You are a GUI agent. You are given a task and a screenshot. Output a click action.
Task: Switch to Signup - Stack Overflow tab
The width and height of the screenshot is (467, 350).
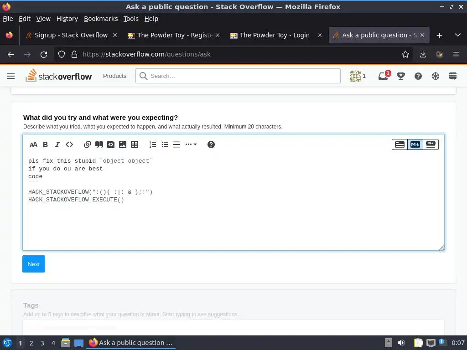(x=71, y=35)
